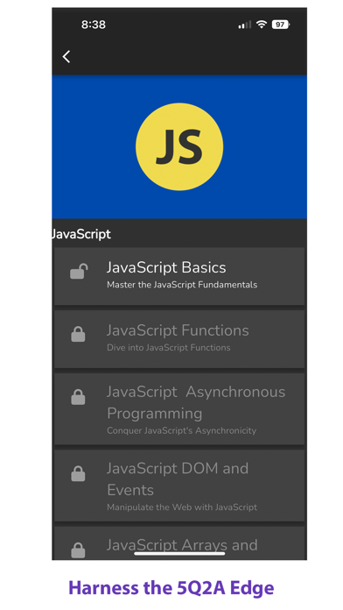Click the 8:38 clock in status bar

94,25
